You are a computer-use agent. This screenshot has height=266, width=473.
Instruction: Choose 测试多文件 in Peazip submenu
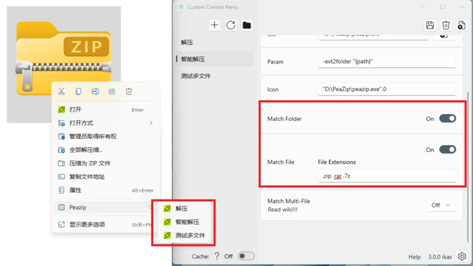[184, 235]
